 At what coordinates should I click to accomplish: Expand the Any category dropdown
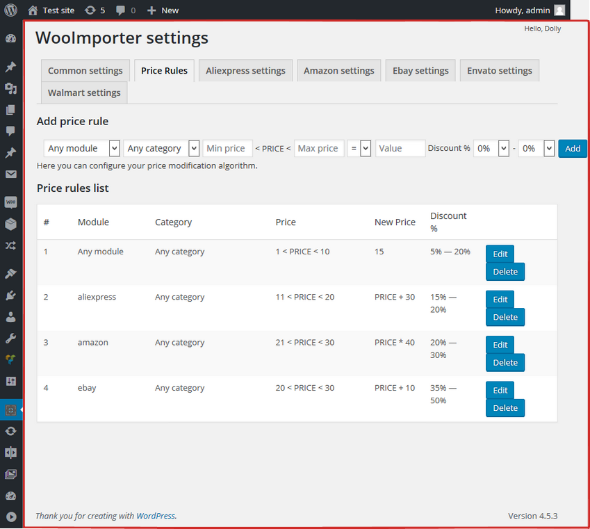[161, 148]
